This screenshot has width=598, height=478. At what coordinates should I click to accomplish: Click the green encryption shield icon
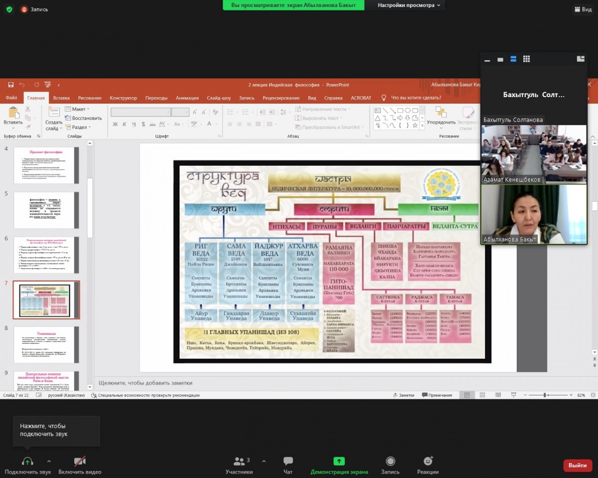[9, 9]
